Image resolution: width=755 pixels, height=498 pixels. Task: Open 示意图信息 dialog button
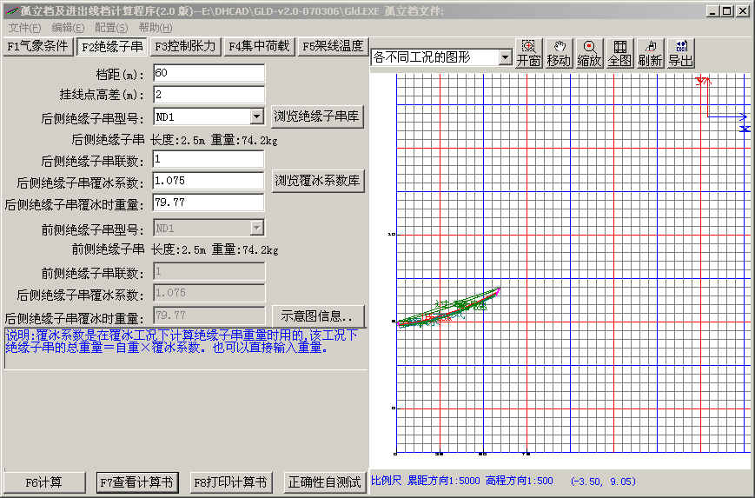(318, 316)
